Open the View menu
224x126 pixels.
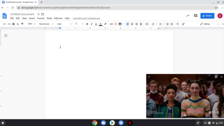(x=24, y=18)
